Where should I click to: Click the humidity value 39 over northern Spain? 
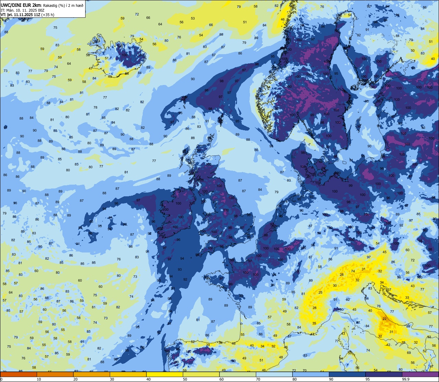(x=208, y=345)
